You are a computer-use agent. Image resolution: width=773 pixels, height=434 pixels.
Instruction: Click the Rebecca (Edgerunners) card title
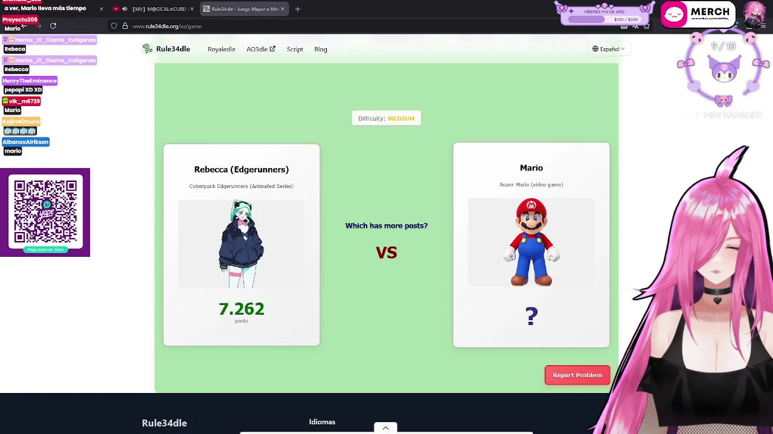pos(242,169)
